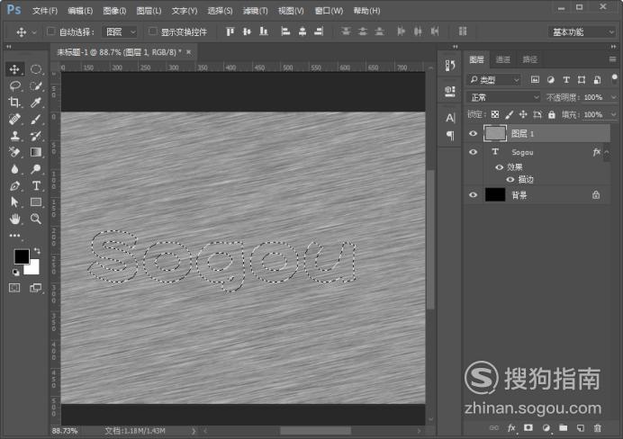
Task: Open the History panel icon
Action: pyautogui.click(x=450, y=66)
